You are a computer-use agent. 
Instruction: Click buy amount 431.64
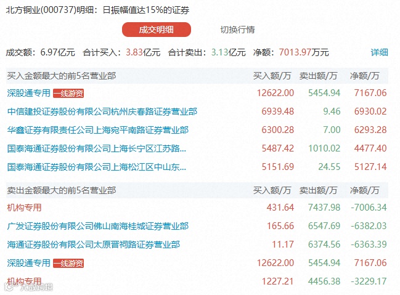click(280, 208)
